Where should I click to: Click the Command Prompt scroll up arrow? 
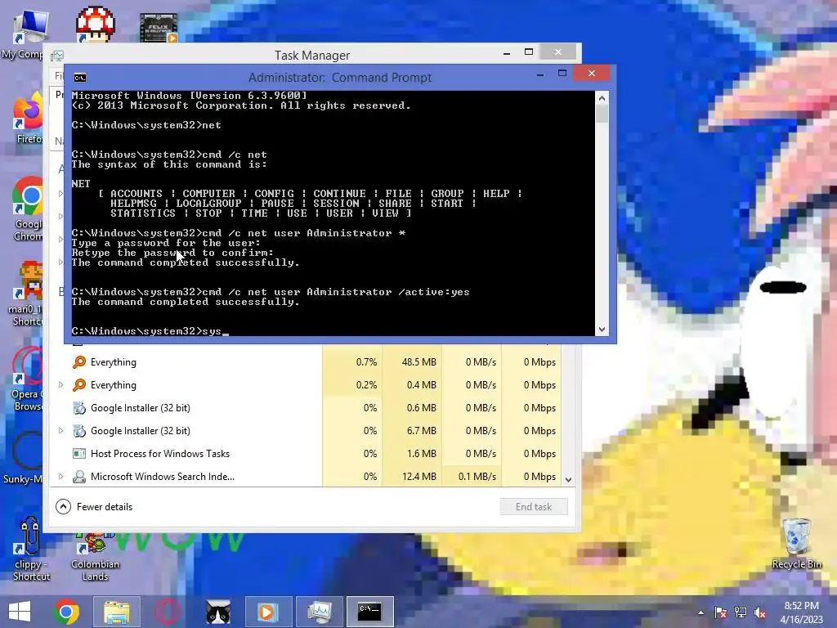pyautogui.click(x=602, y=98)
